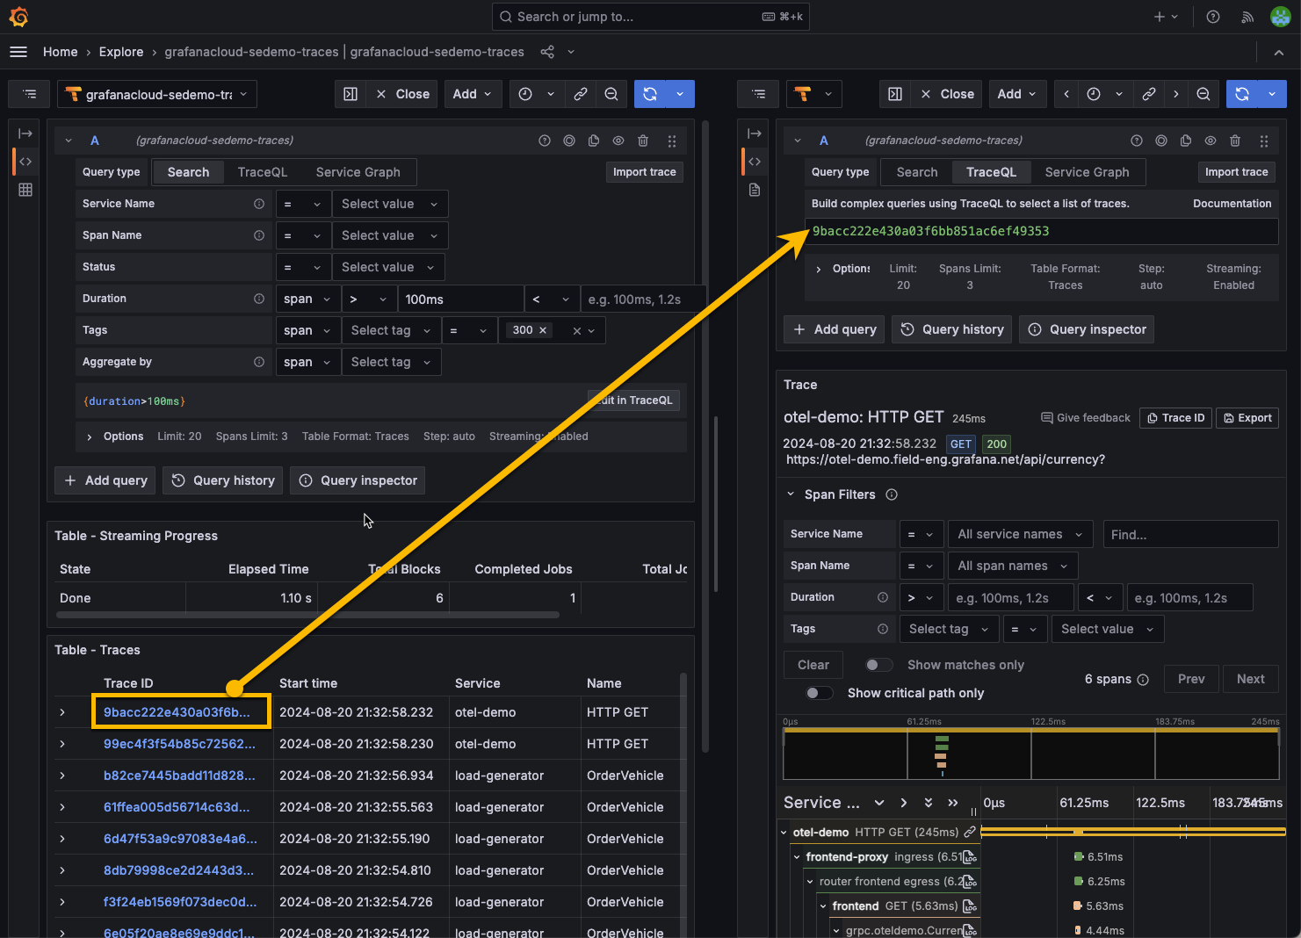
Task: Switch the left query editor to the TraceQL tab
Action: [x=261, y=172]
